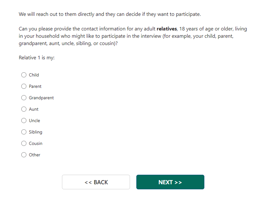Choose the Sibling radio option
The width and height of the screenshot is (273, 202).
pos(24,132)
